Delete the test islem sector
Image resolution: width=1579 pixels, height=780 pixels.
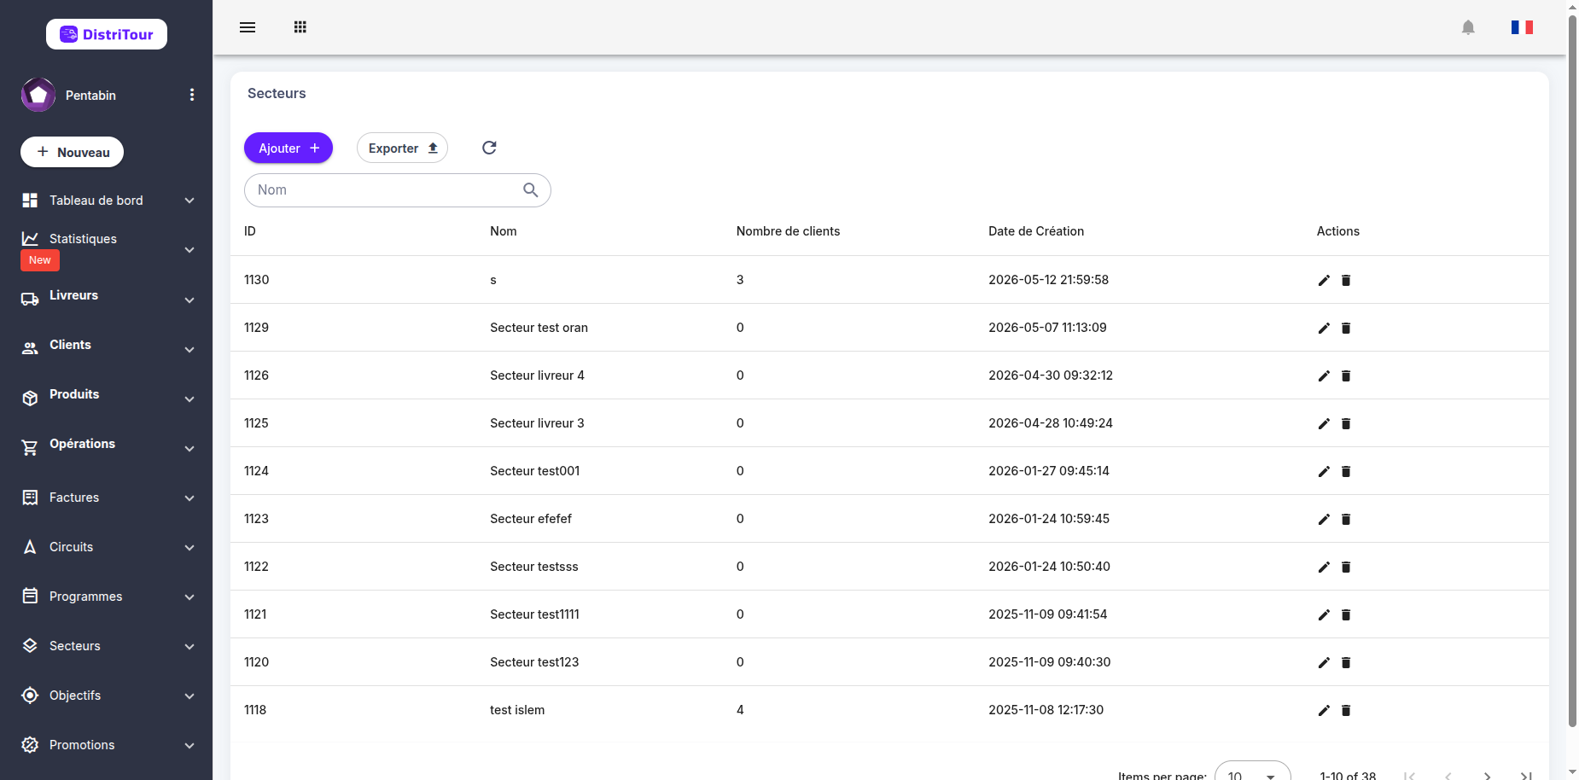[x=1346, y=710]
